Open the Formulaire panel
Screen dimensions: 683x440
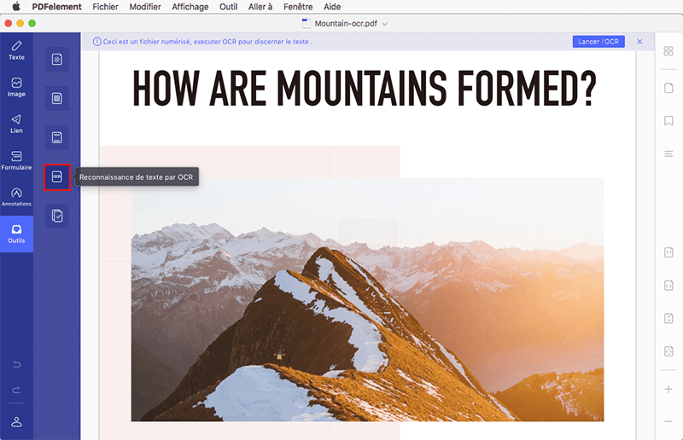tap(16, 160)
